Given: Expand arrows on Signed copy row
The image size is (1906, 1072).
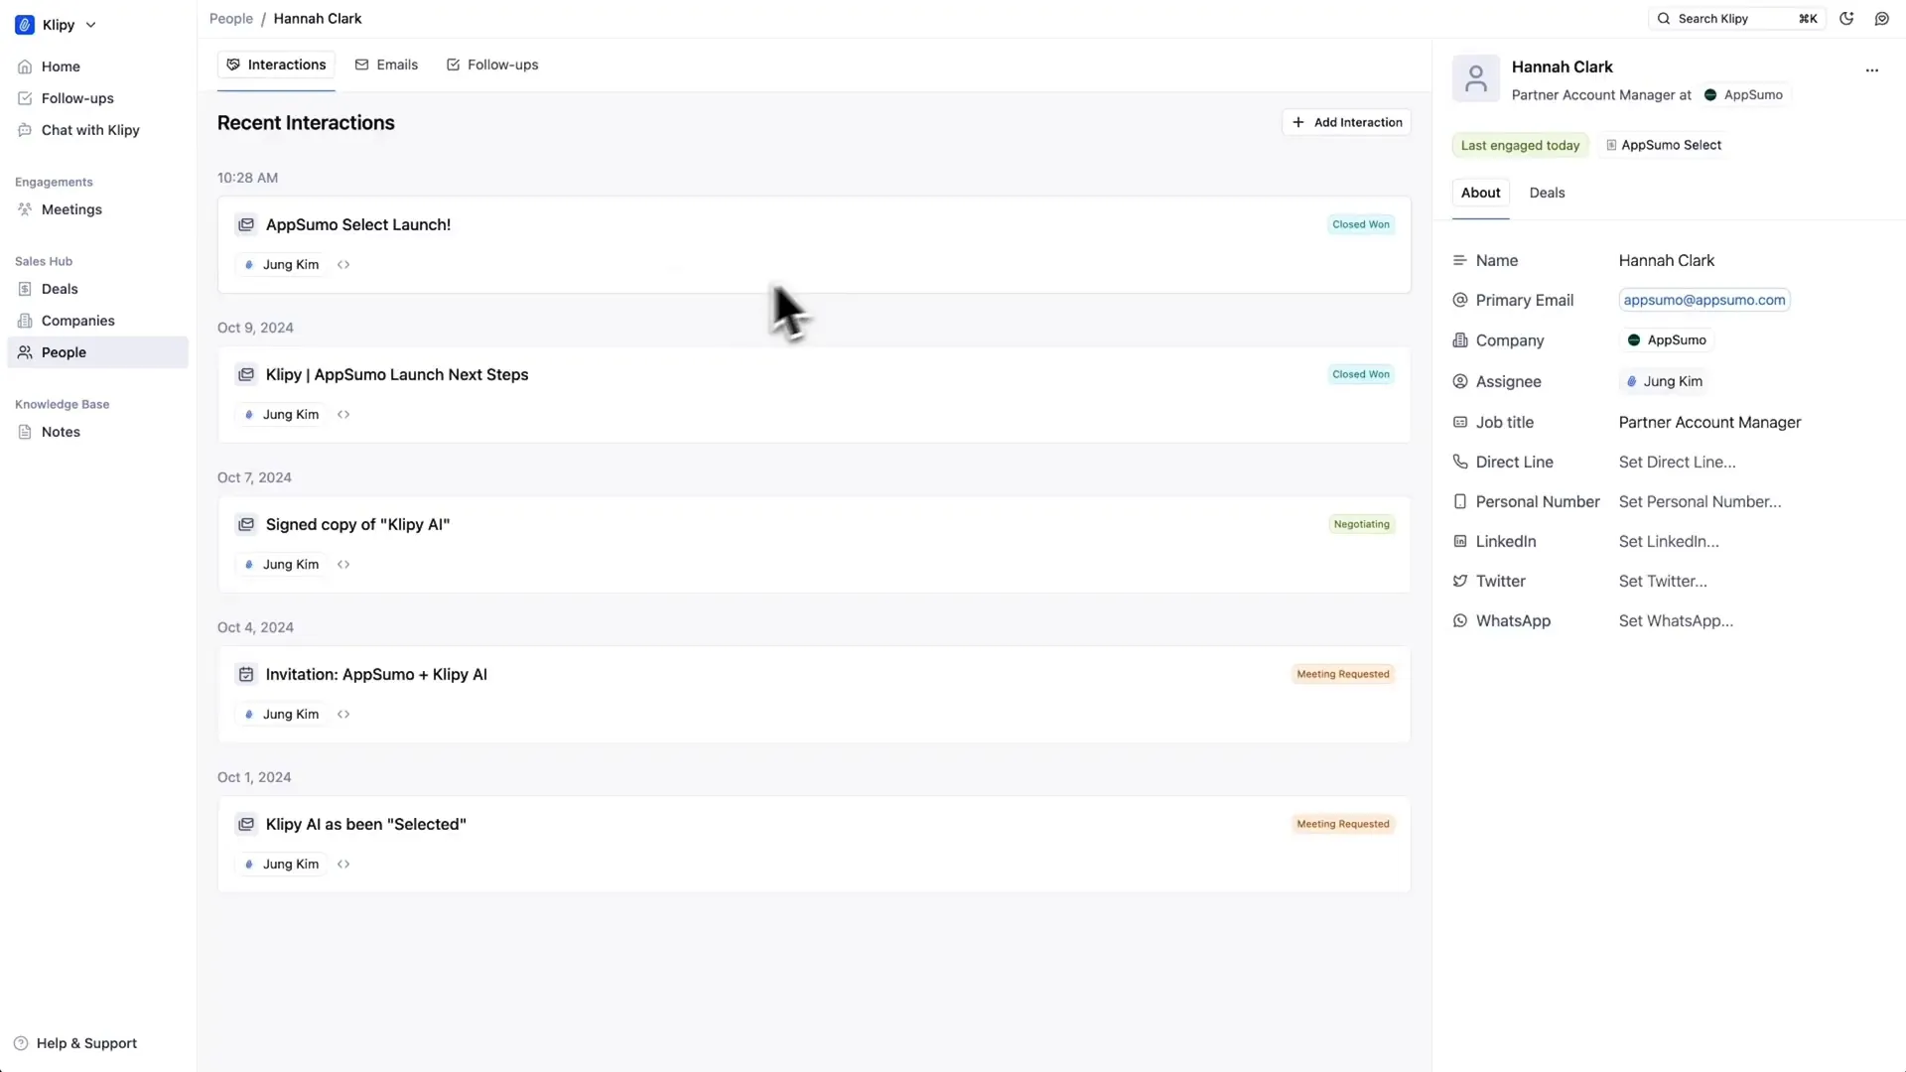Looking at the screenshot, I should [x=343, y=565].
